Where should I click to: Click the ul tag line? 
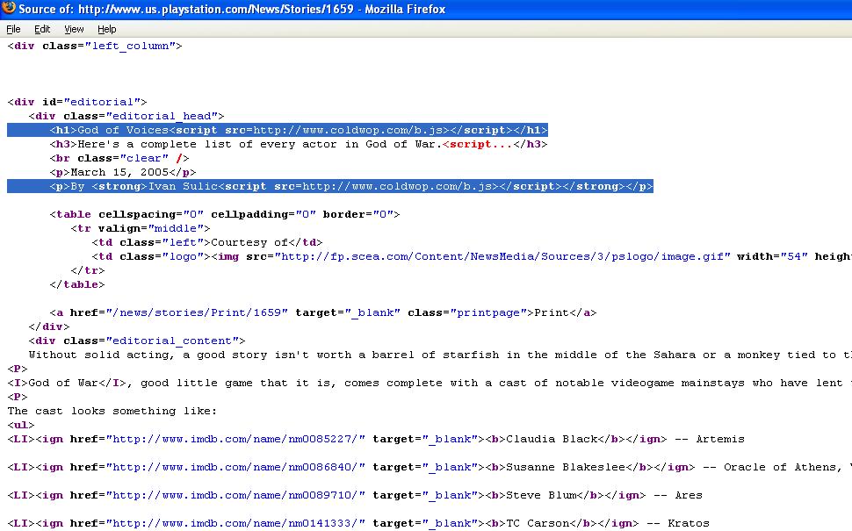21,425
